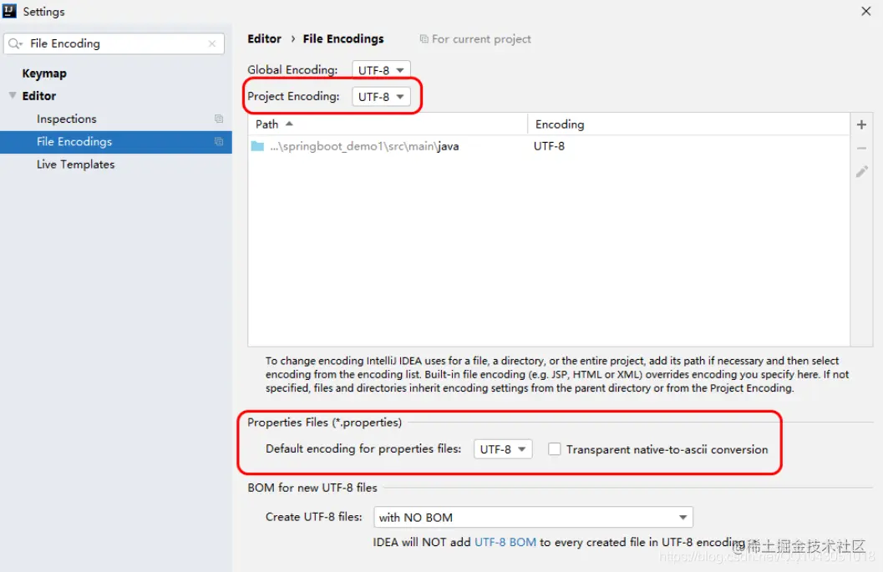883x572 pixels.
Task: Click the edit pencil icon
Action: tap(861, 171)
